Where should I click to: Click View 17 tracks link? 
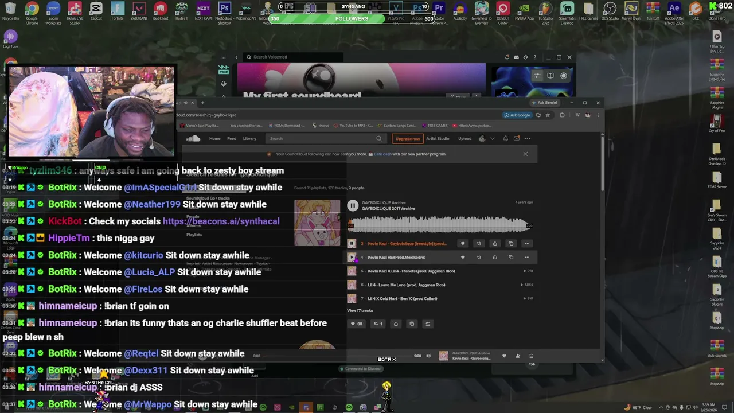[360, 310]
